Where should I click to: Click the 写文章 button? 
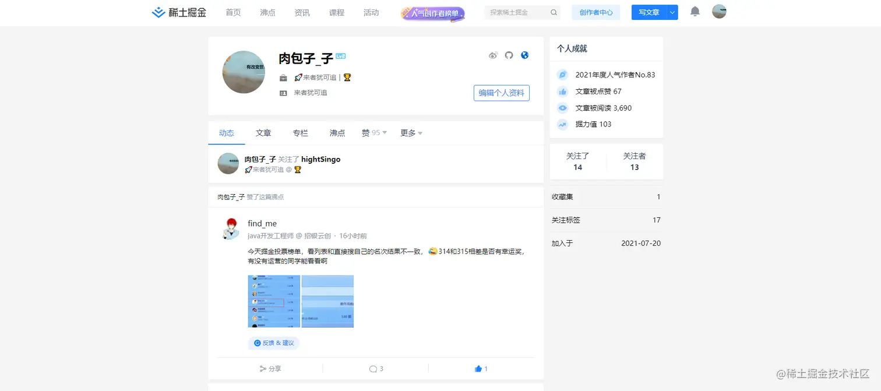tap(649, 12)
